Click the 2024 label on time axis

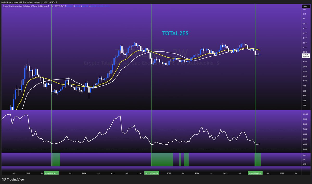197,173
